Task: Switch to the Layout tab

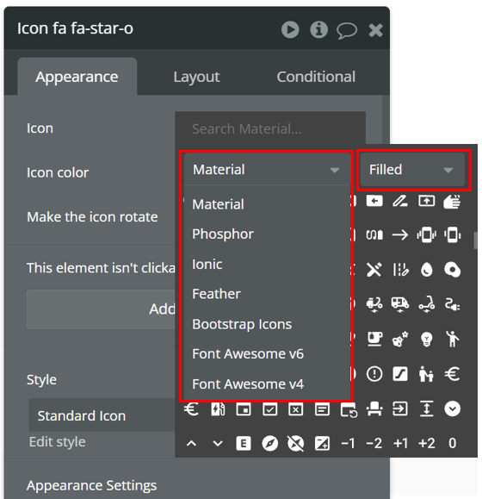Action: tap(196, 77)
